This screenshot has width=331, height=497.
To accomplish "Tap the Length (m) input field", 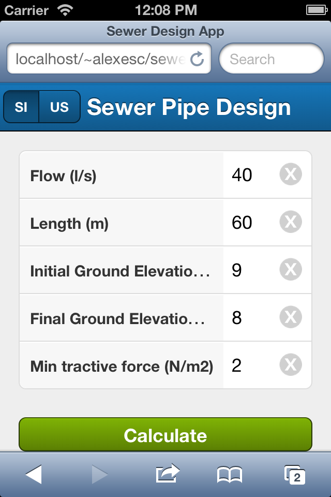I will 251,223.
